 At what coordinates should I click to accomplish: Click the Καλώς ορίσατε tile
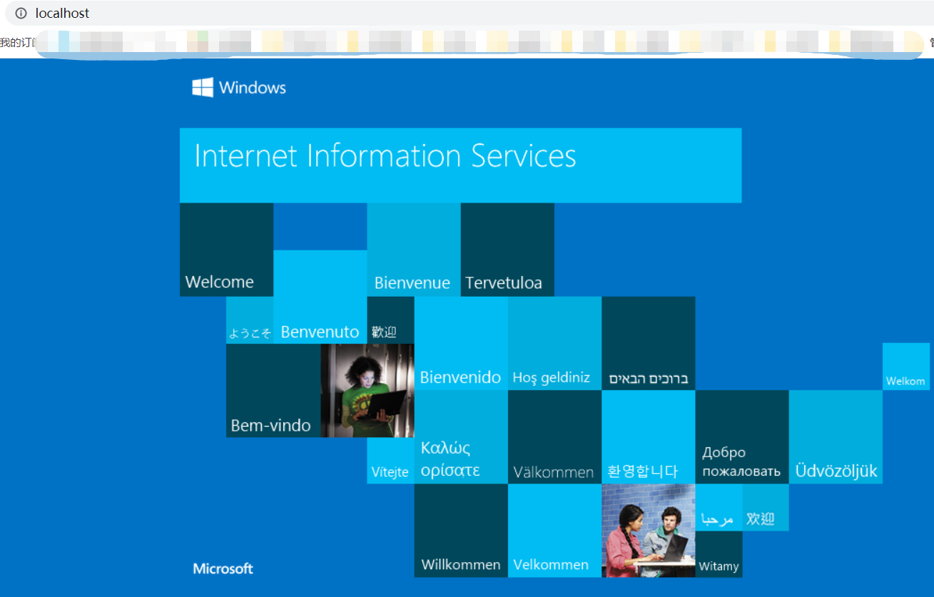[x=461, y=437]
